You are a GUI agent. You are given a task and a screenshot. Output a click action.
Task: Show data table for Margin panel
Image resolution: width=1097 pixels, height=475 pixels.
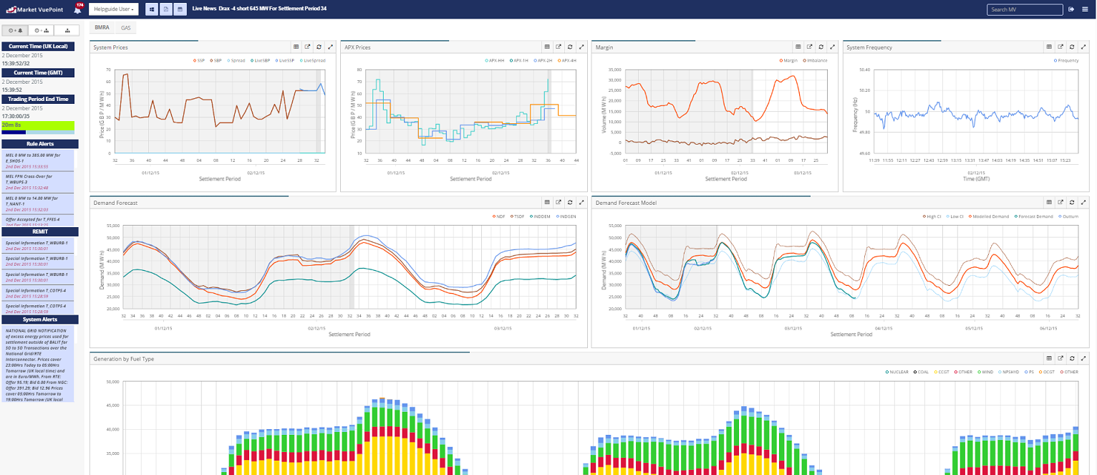click(798, 47)
